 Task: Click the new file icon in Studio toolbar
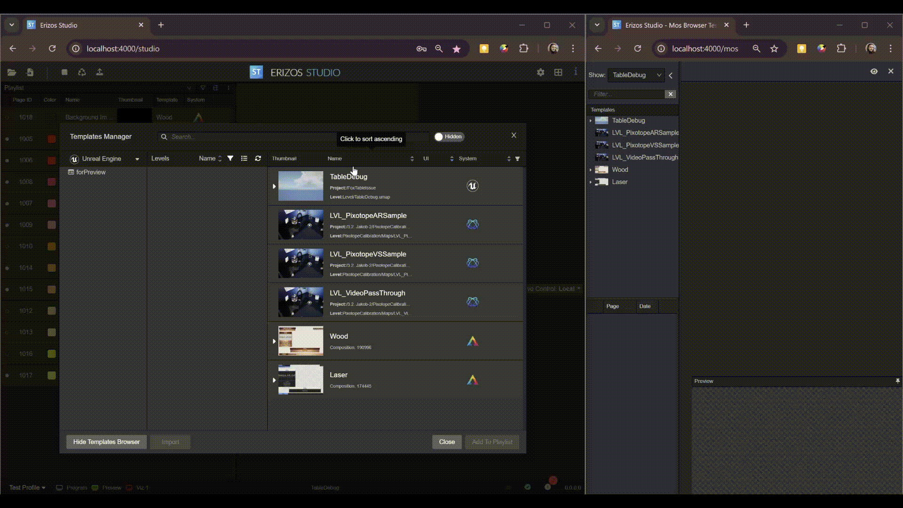coord(30,72)
